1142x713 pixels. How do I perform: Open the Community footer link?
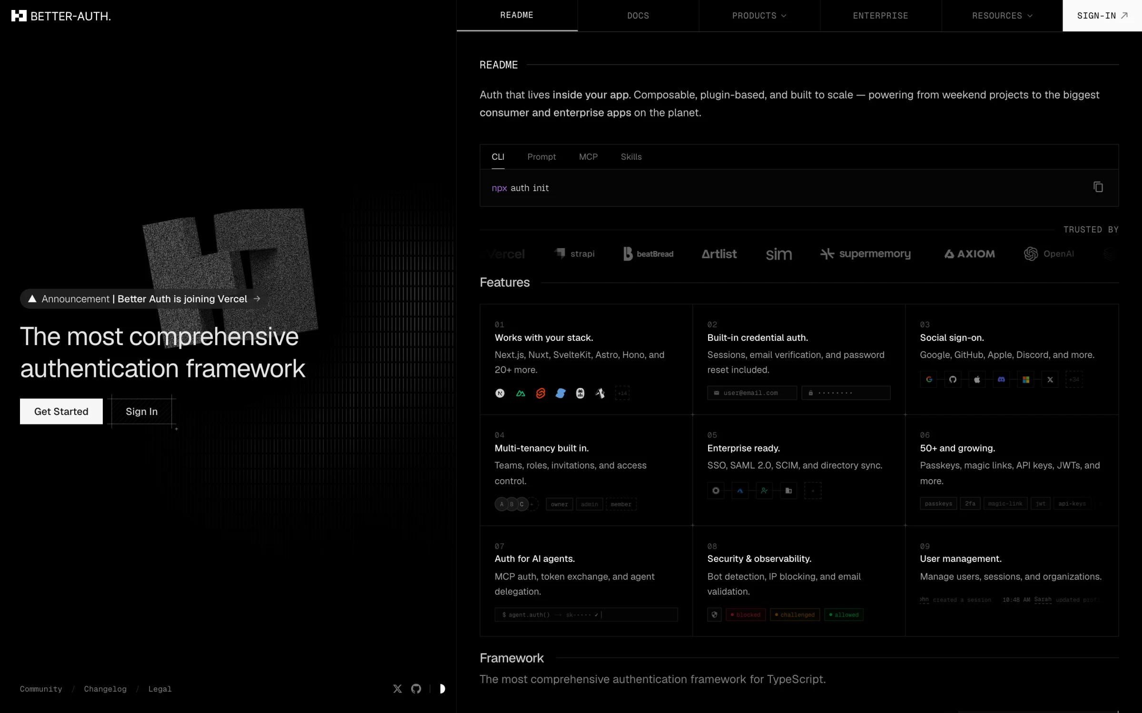(41, 689)
